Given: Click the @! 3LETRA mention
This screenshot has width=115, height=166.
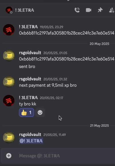Looking at the screenshot, I should click(x=31, y=141).
